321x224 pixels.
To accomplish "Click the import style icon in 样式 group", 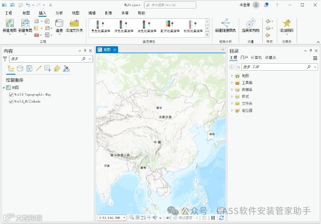I will [268, 35].
